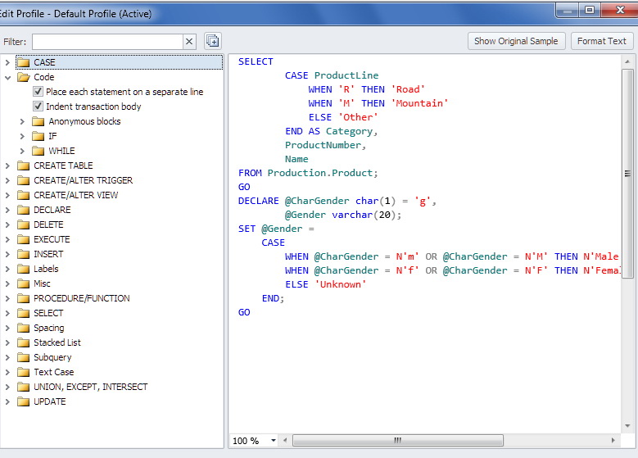638x458 pixels.
Task: Click the Format Text button
Action: click(601, 41)
